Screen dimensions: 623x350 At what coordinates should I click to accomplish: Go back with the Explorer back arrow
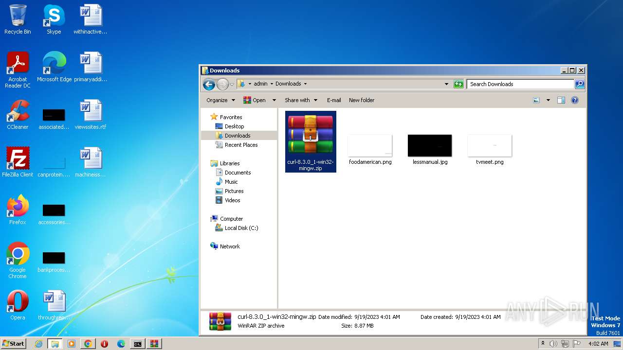(x=209, y=84)
